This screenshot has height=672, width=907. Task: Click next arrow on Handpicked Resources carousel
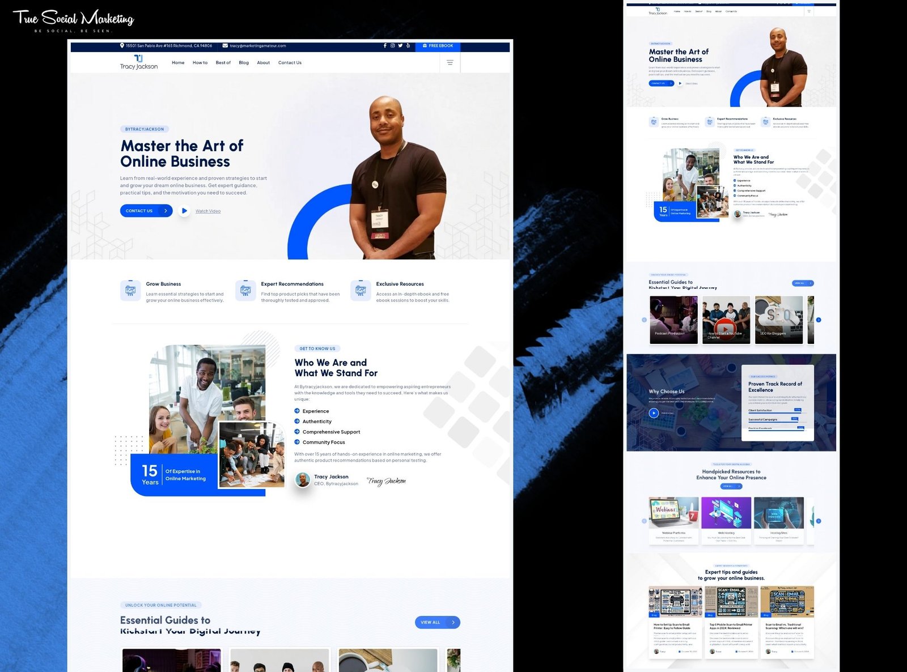(x=818, y=521)
